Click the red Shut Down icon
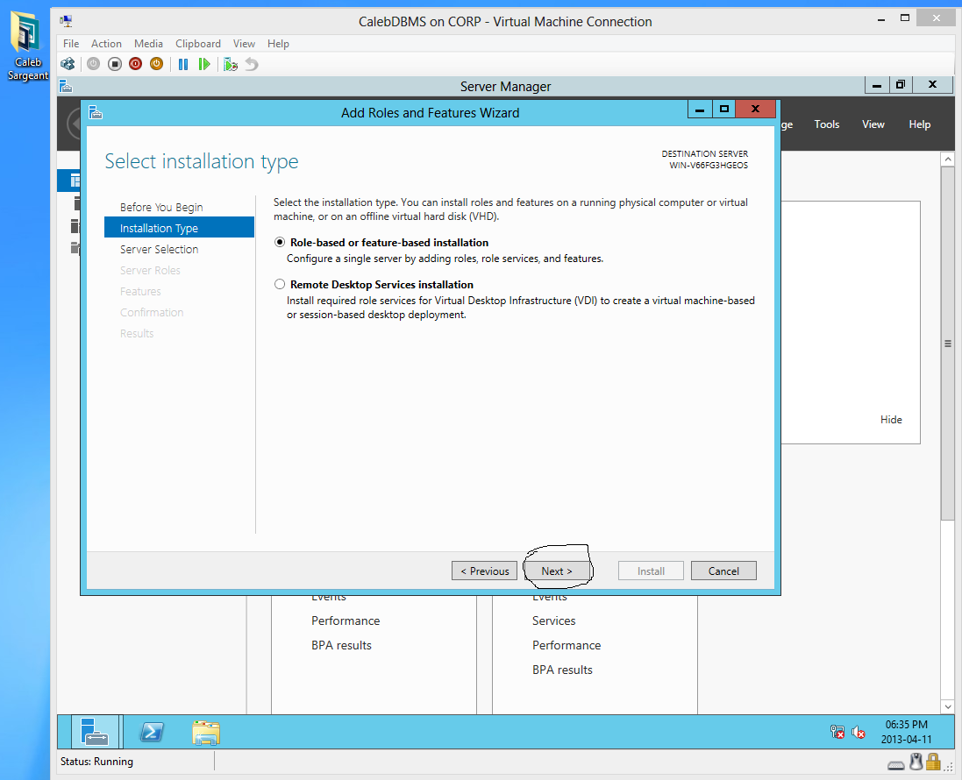The height and width of the screenshot is (780, 962). [136, 64]
